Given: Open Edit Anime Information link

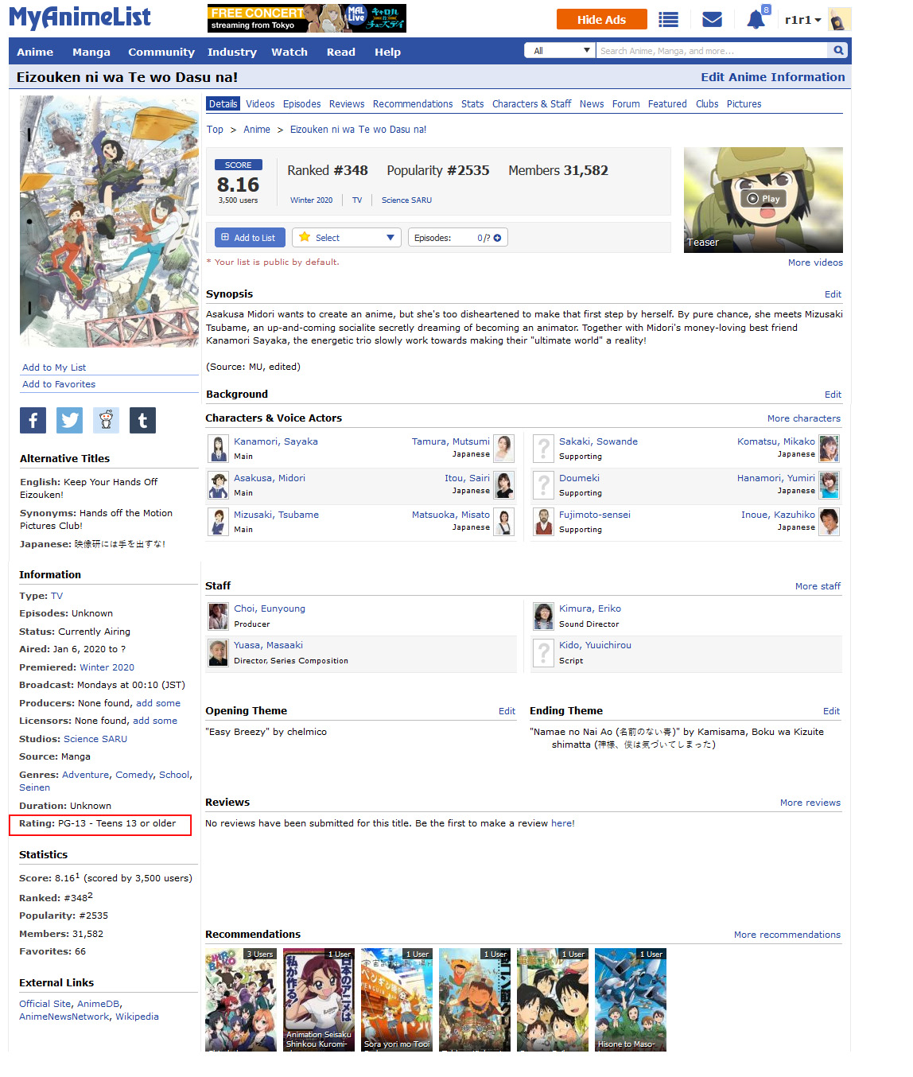Looking at the screenshot, I should 773,77.
